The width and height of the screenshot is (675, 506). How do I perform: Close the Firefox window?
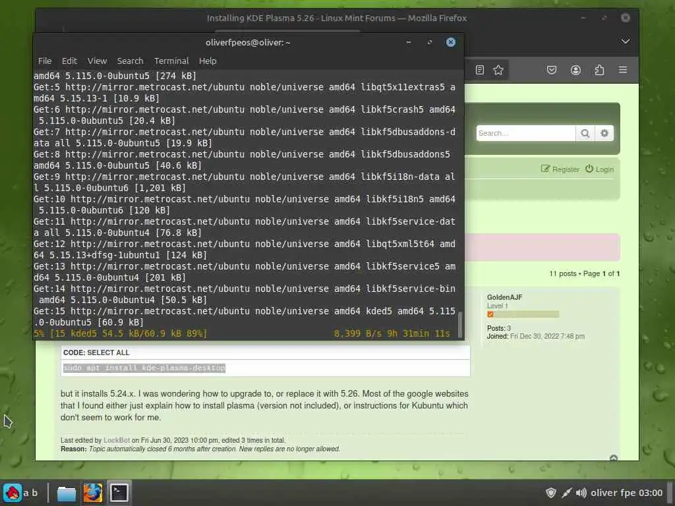626,18
